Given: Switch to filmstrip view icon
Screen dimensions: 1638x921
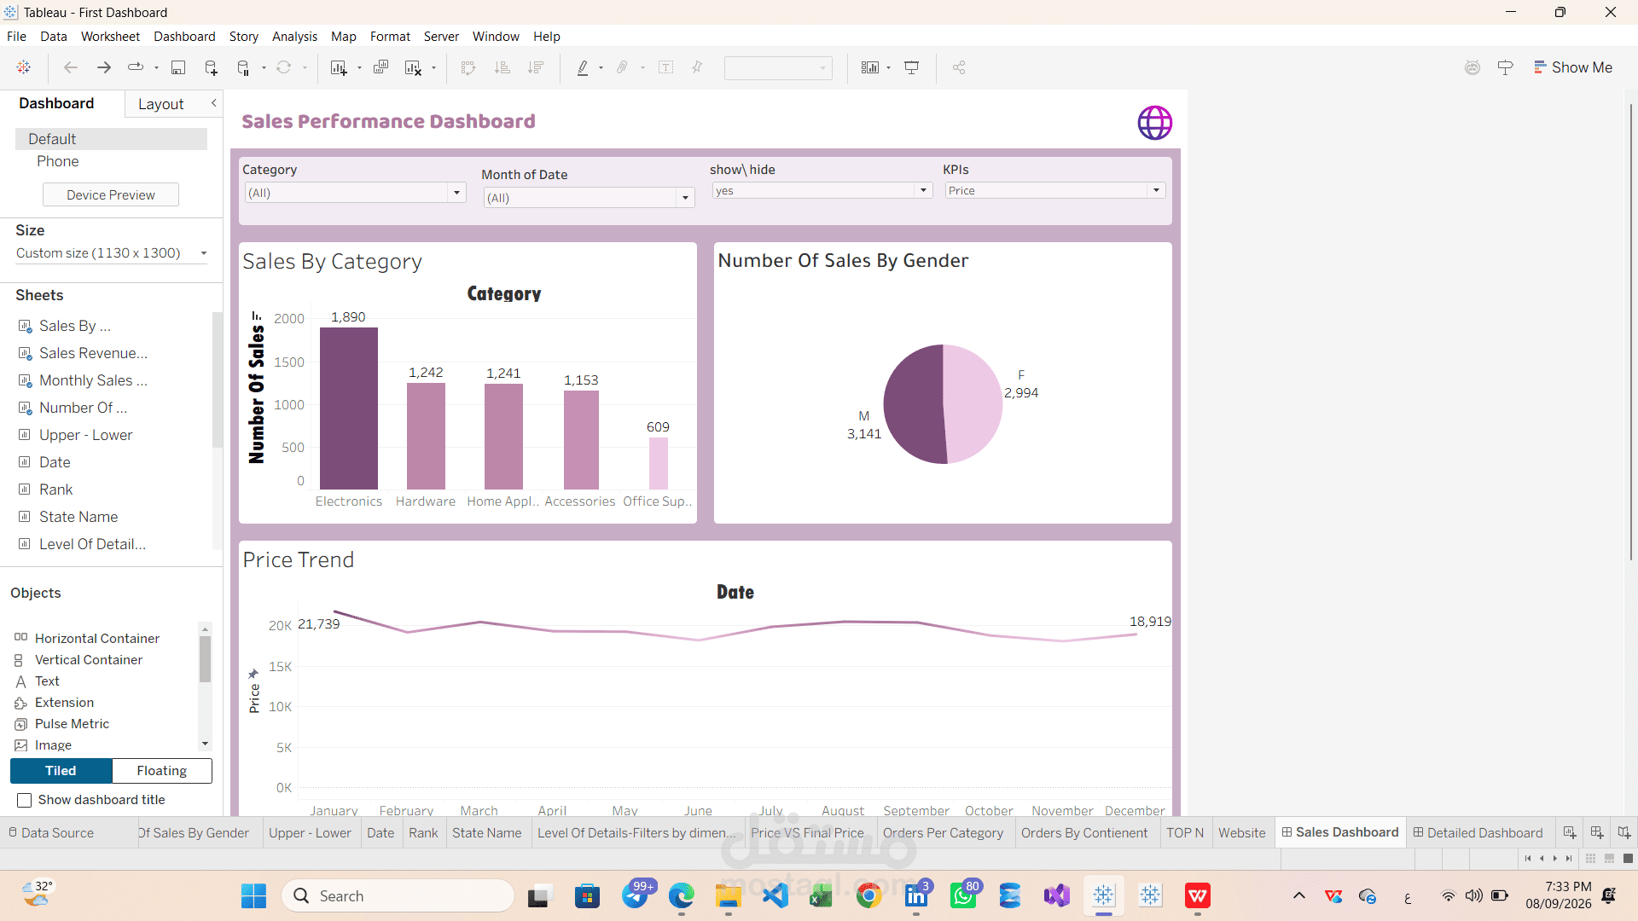Looking at the screenshot, I should click(x=1609, y=858).
